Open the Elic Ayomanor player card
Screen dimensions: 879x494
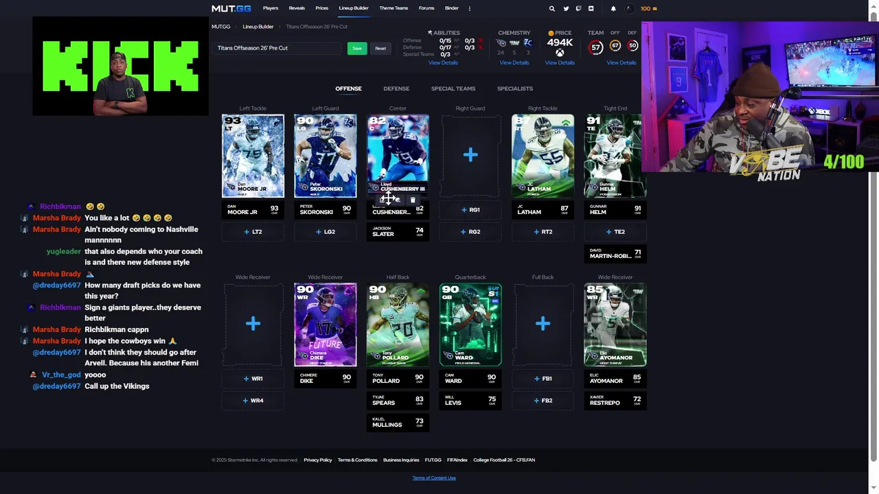(615, 325)
